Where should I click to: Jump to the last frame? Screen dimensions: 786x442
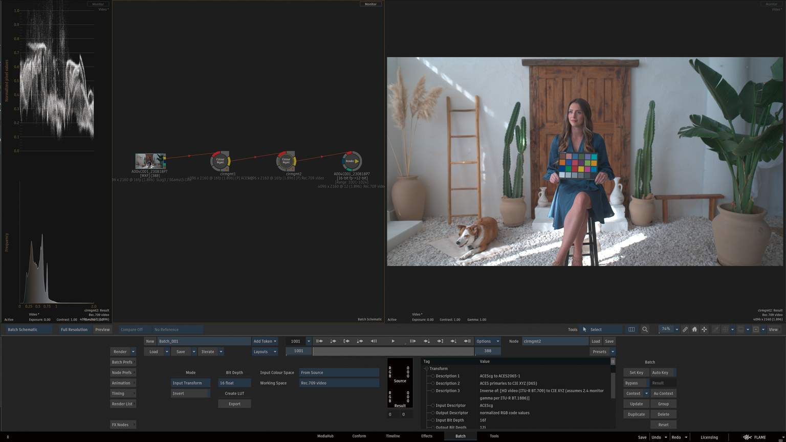[467, 341]
